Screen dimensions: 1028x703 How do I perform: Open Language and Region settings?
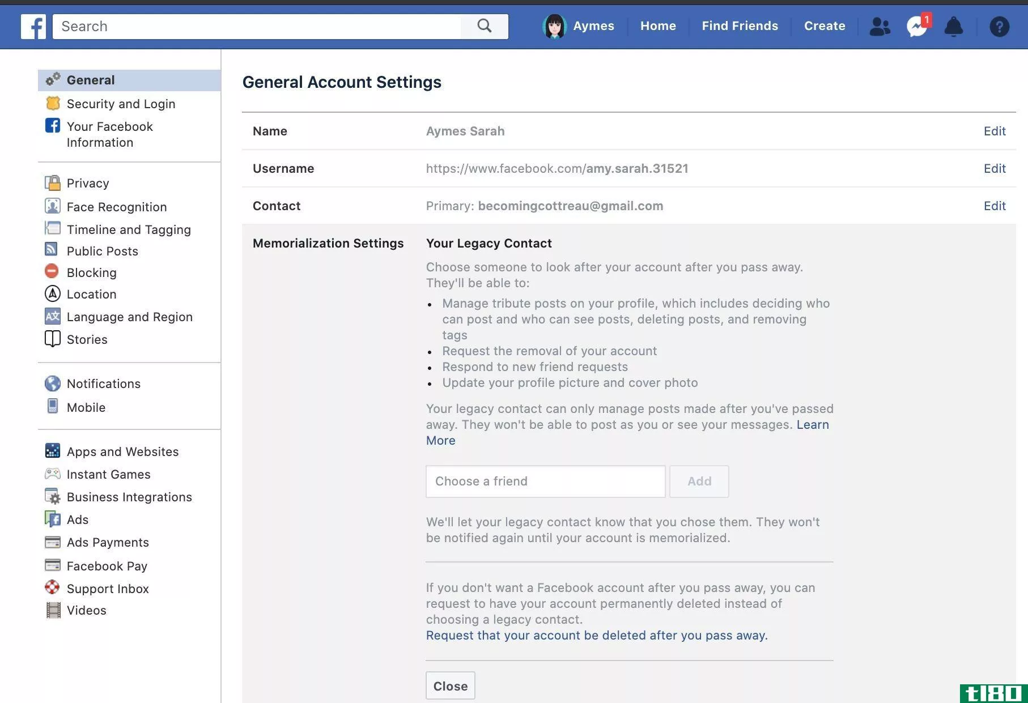129,317
